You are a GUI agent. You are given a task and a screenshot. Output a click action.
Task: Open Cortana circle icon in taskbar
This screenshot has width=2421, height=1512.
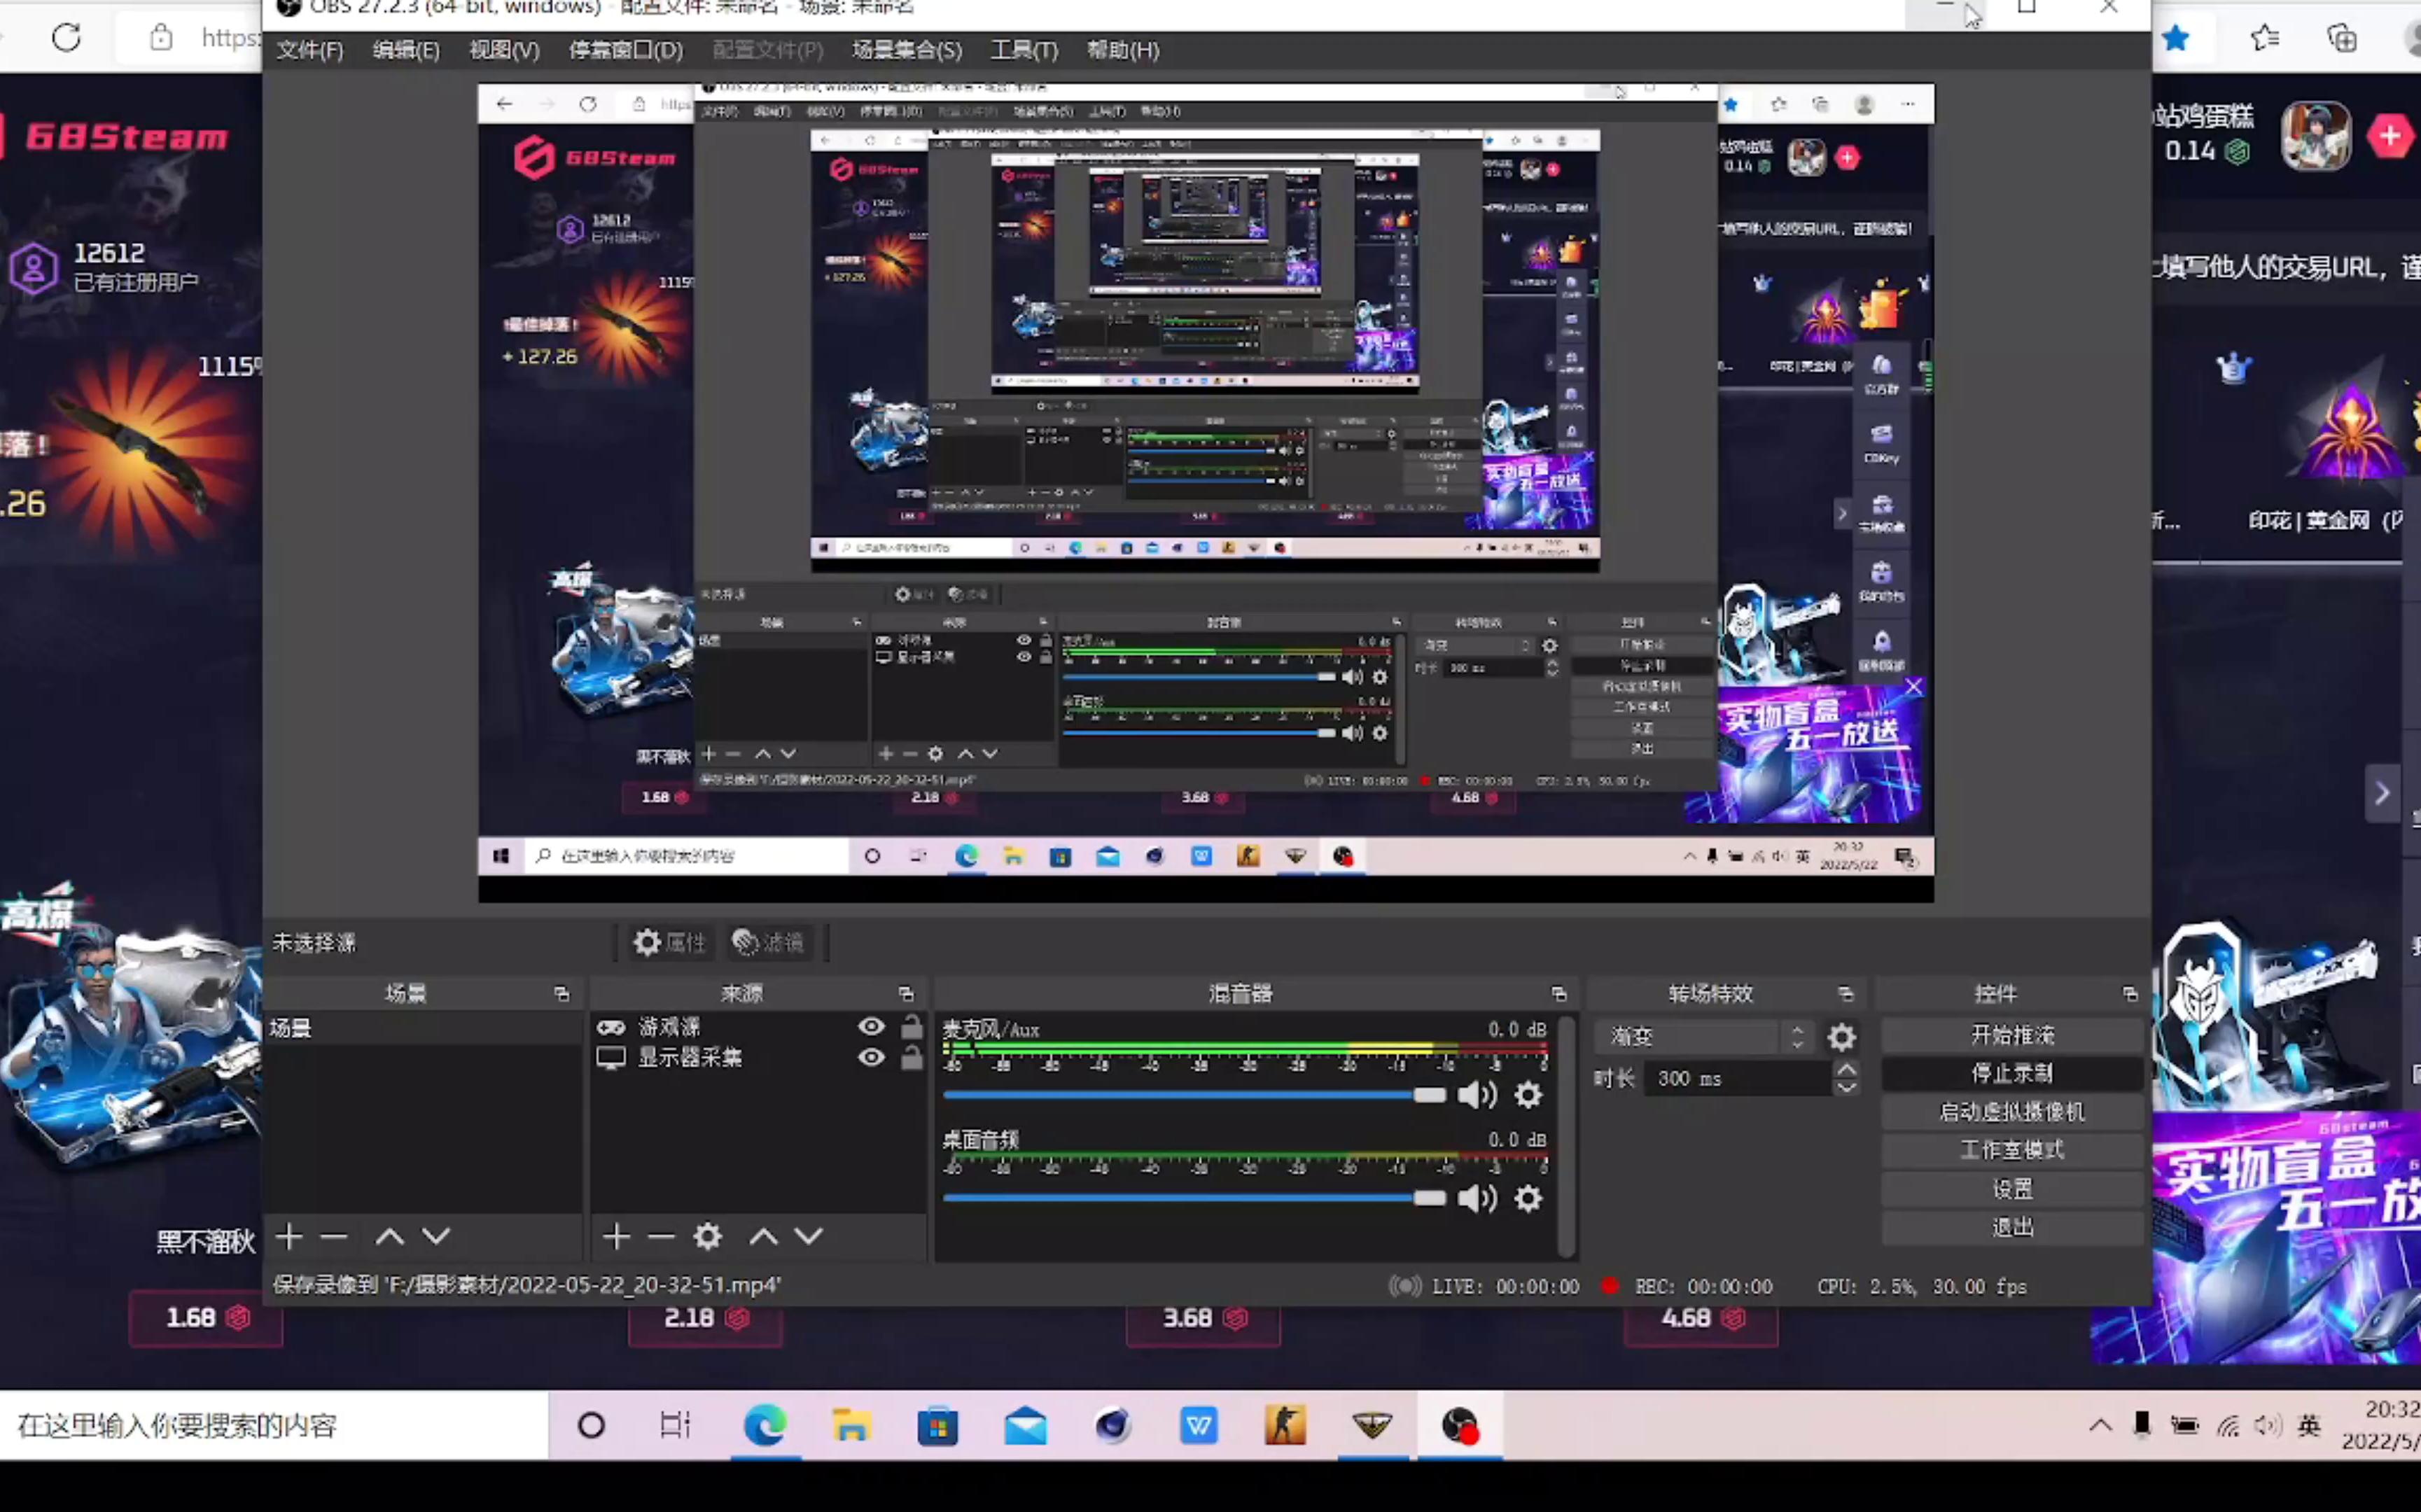591,1425
